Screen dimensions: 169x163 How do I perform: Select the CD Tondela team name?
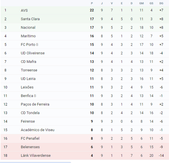(x=30, y=113)
